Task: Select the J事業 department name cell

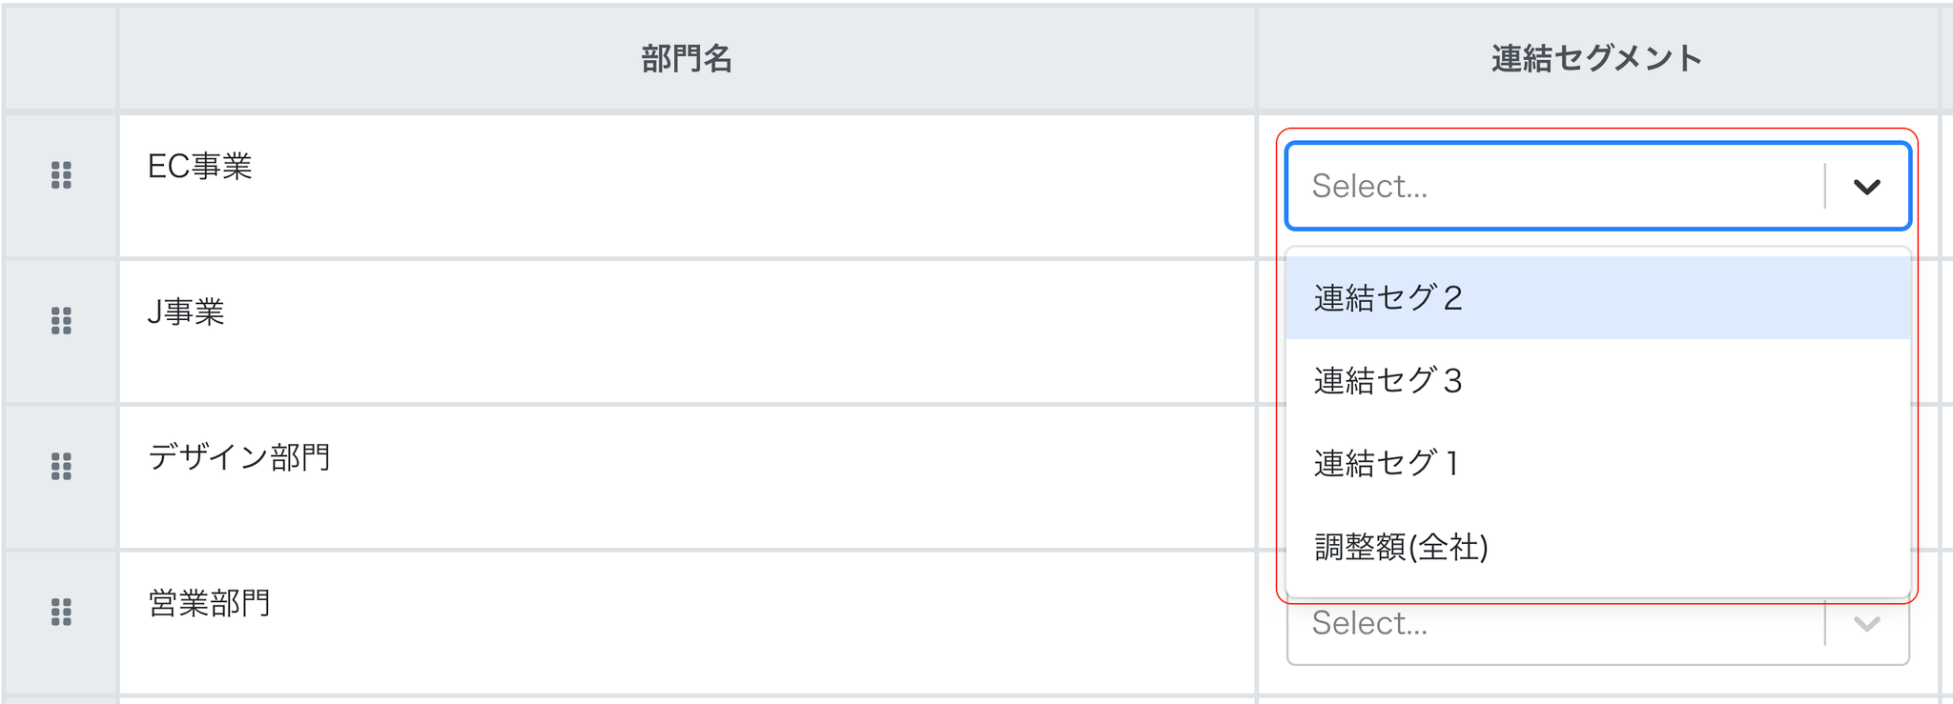Action: click(x=187, y=312)
